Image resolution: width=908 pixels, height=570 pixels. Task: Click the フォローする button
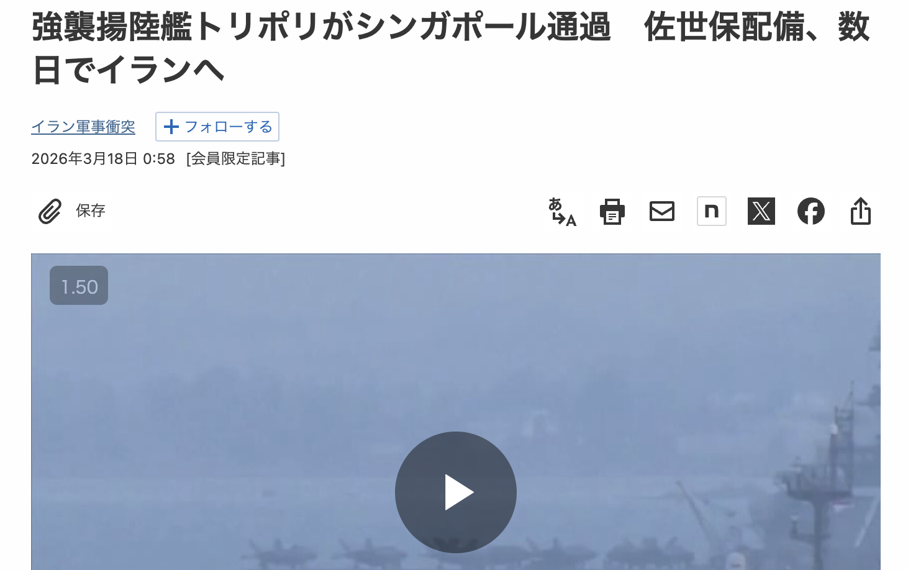coord(217,127)
